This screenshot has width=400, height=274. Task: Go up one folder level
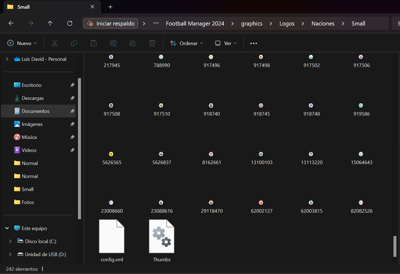click(x=50, y=23)
